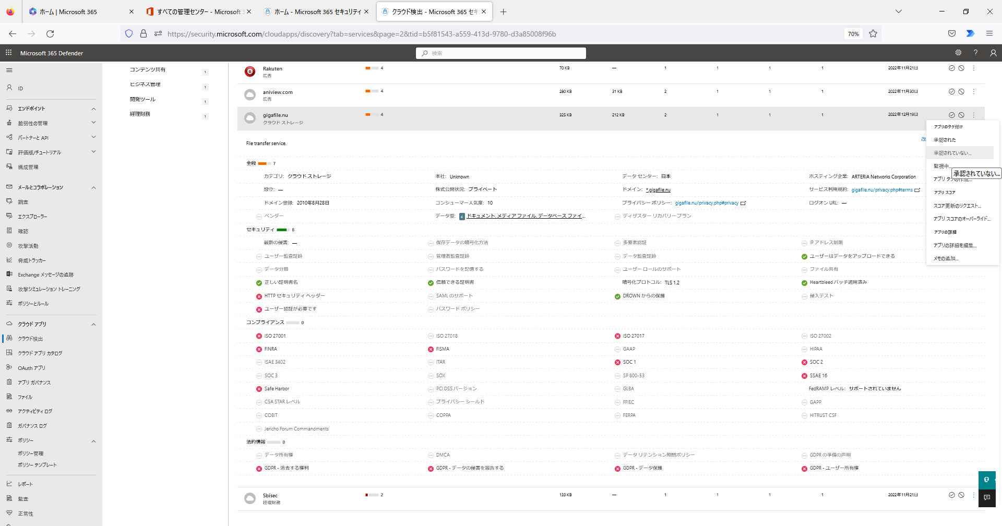Filter by 開発ツール category

tap(142, 99)
